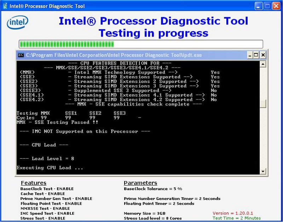Close the Intel Processor Diagnostic Tool window
This screenshot has width=283, height=222.
[x=276, y=6]
